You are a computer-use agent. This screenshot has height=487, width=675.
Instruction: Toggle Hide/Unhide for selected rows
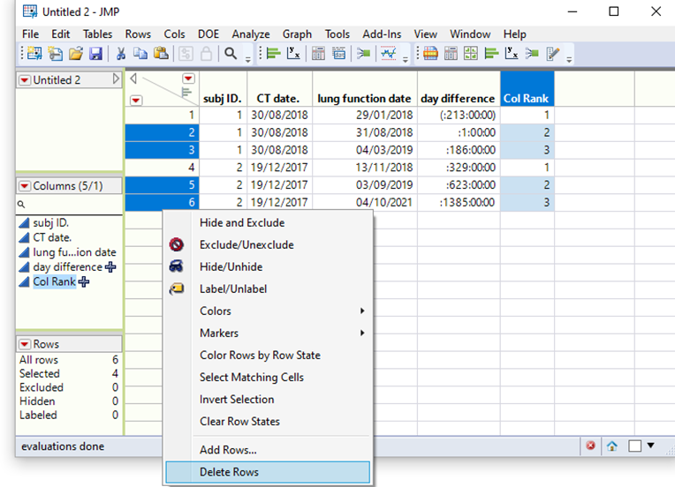click(x=231, y=267)
